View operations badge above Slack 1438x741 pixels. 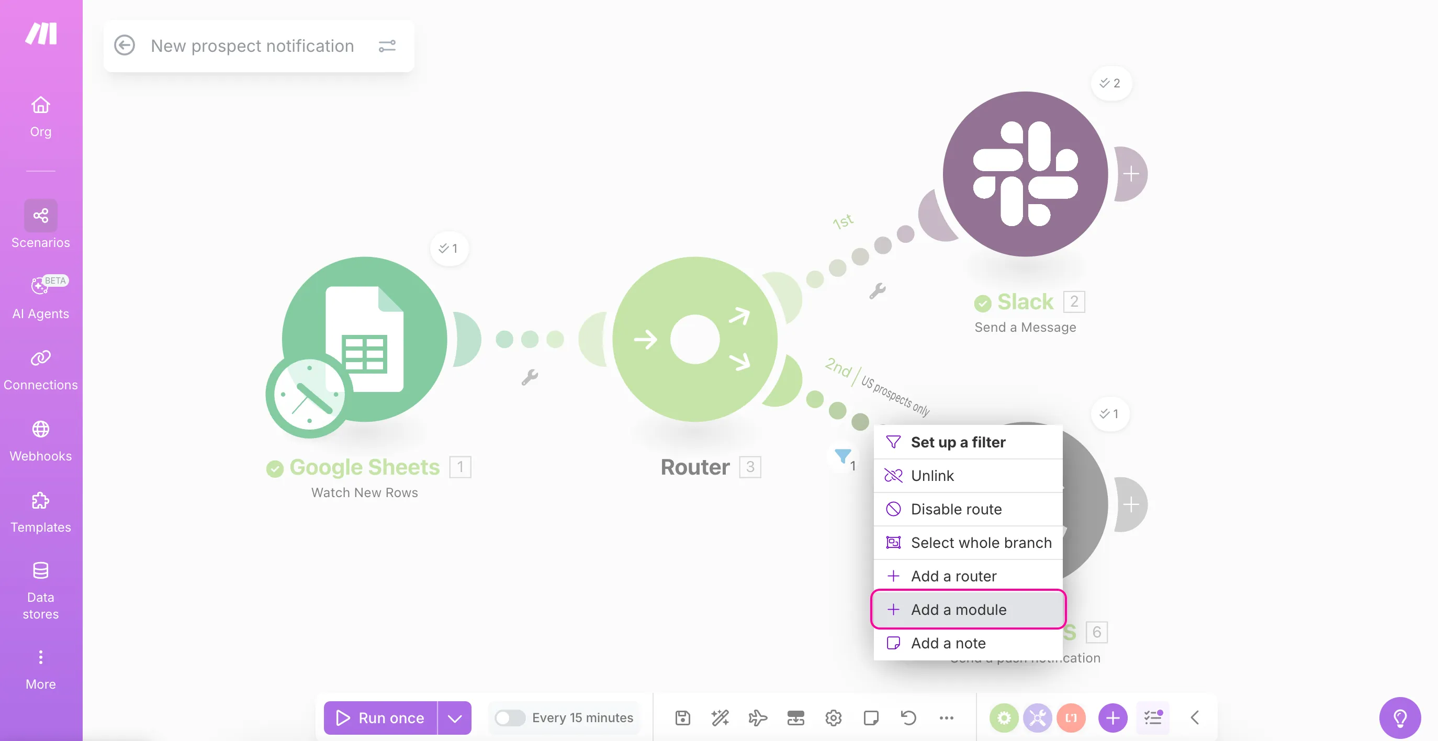pos(1110,83)
